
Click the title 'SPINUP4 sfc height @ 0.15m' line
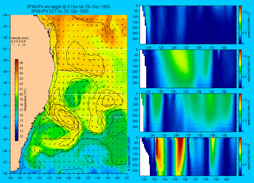pyautogui.click(x=68, y=7)
